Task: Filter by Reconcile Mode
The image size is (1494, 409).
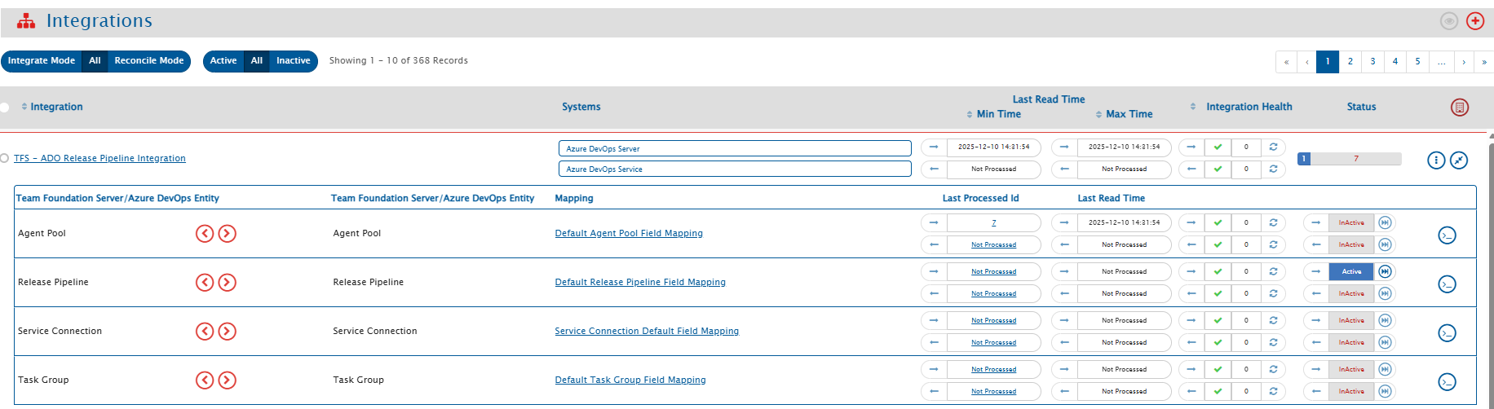Action: click(148, 61)
